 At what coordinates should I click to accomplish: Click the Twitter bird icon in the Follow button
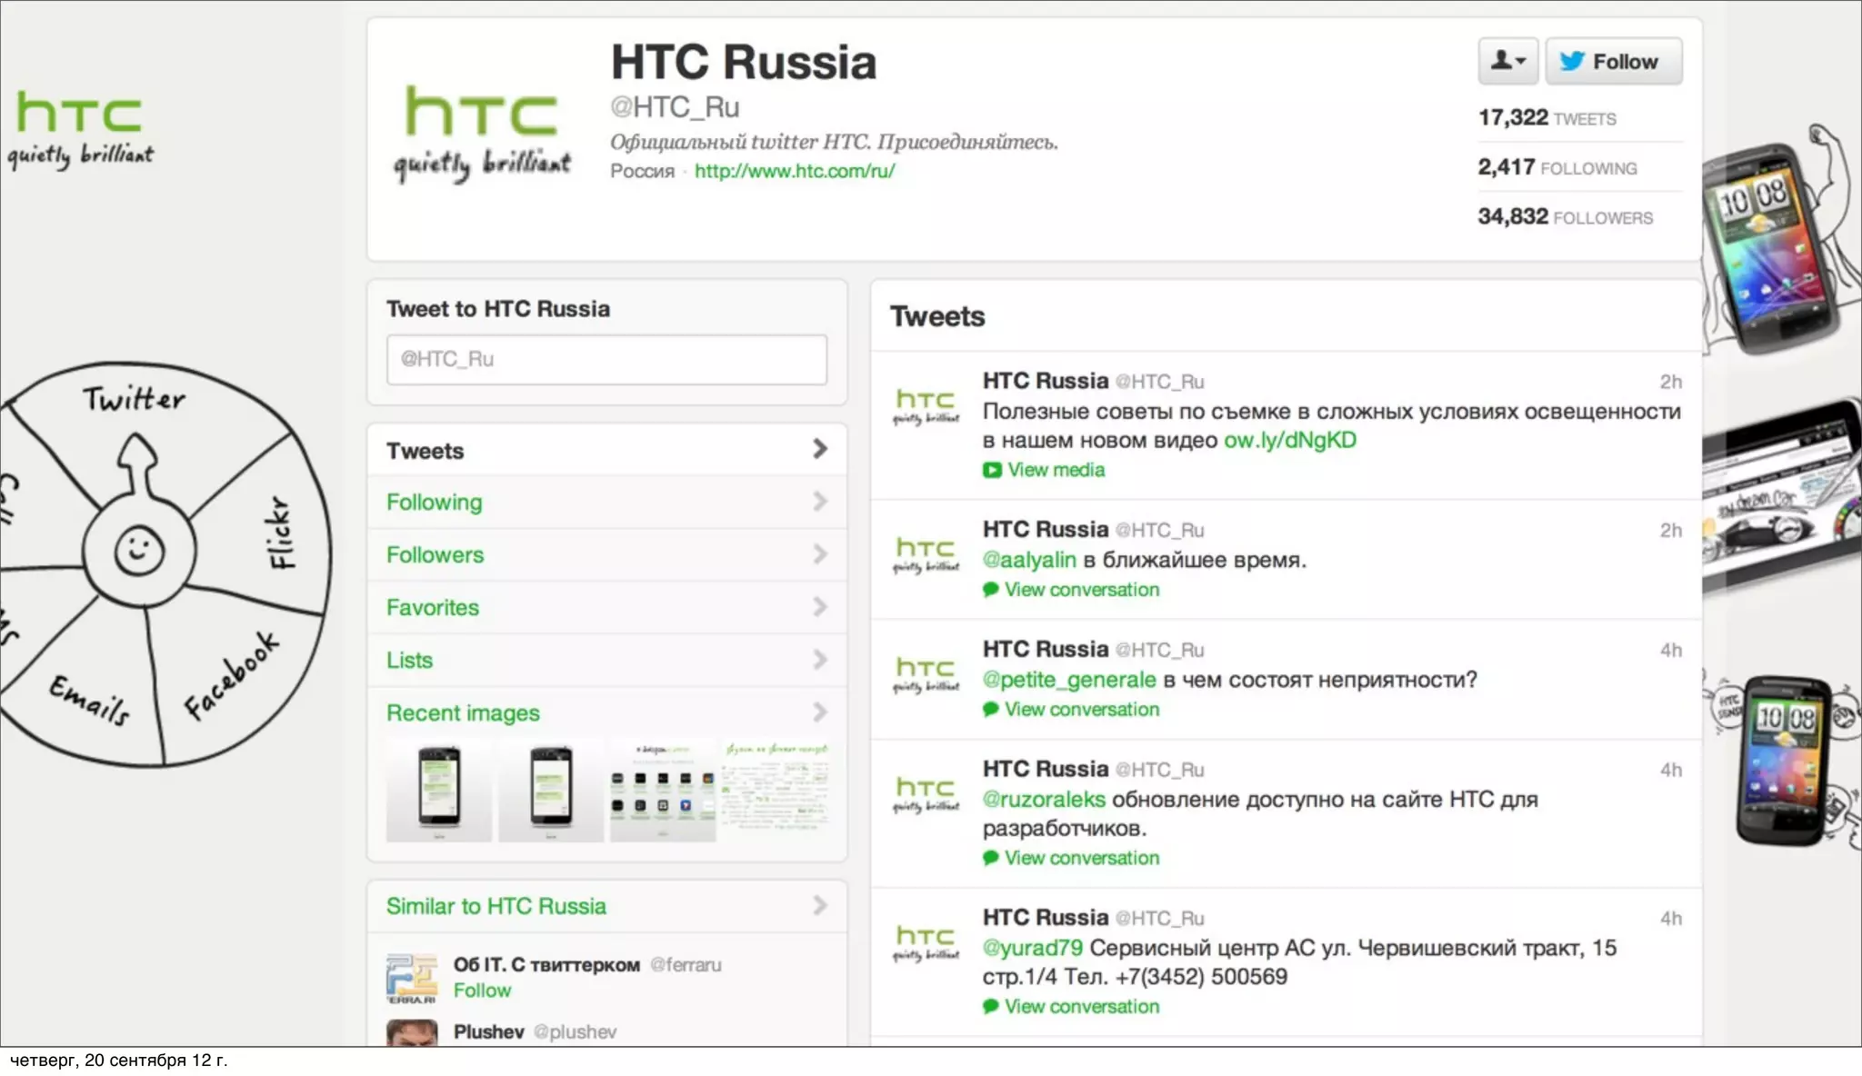[x=1572, y=61]
